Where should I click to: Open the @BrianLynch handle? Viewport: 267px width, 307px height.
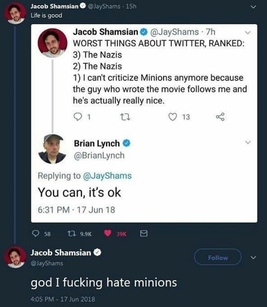pyautogui.click(x=99, y=156)
